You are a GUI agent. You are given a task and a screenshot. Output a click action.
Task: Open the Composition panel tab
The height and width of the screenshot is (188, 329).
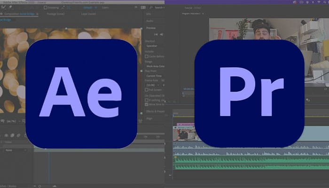[19, 14]
